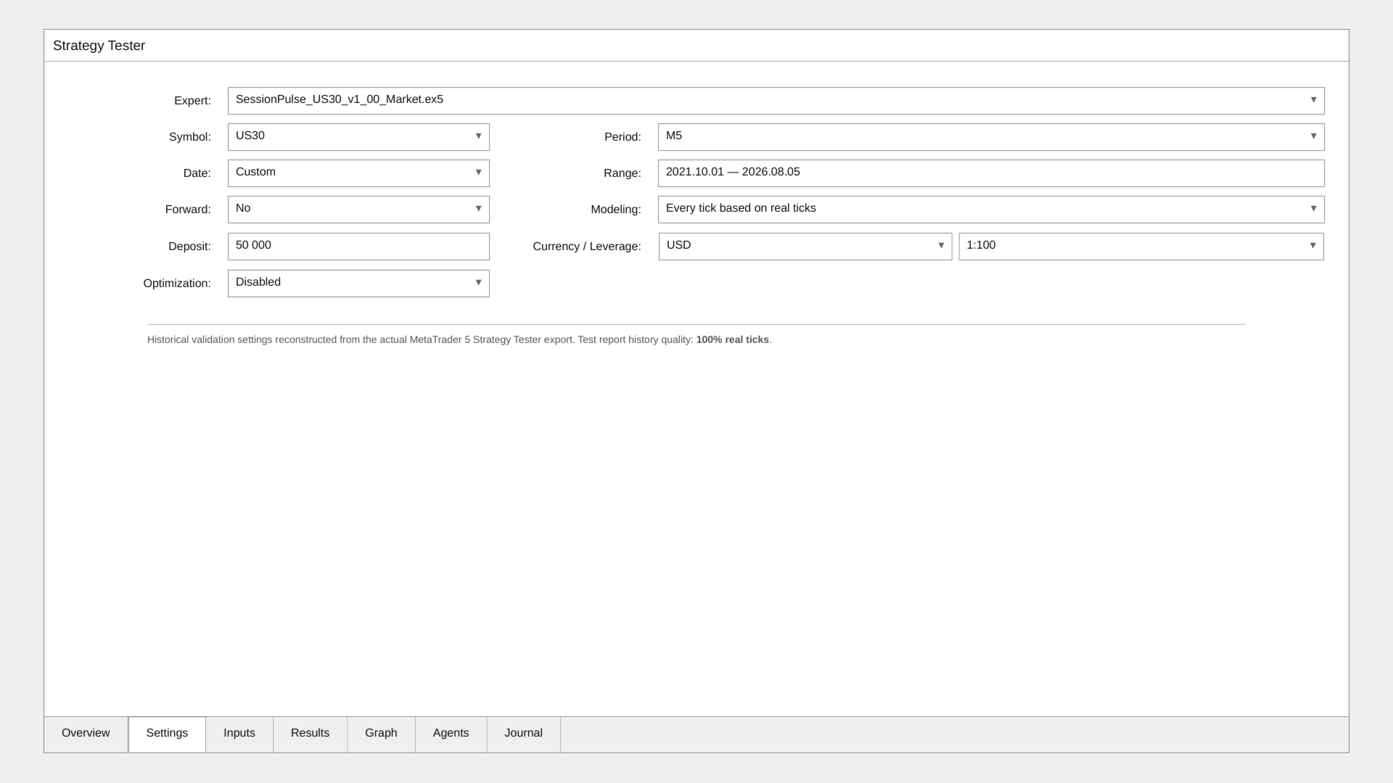
Task: Click the Strategy Tester panel title
Action: (99, 46)
